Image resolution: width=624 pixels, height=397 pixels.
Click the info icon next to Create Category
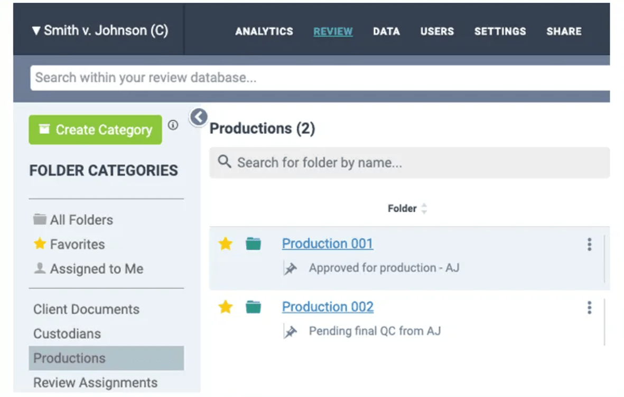pos(173,125)
